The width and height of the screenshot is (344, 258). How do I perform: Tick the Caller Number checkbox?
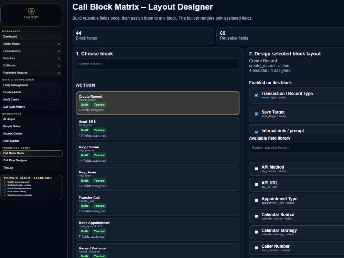(256, 248)
